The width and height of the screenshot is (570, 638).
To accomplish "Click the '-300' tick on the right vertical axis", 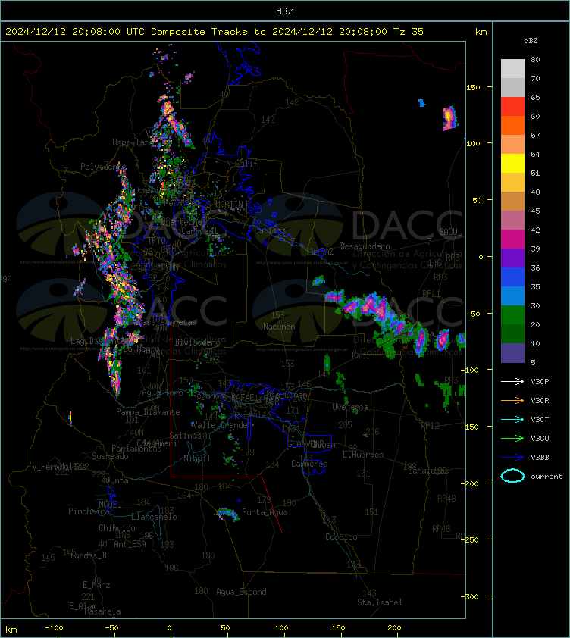I will tap(470, 596).
